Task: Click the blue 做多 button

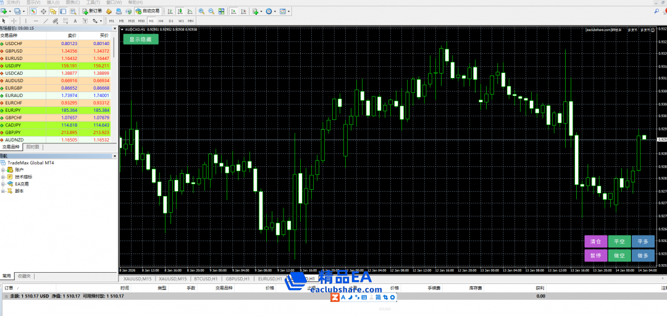Action: (643, 255)
